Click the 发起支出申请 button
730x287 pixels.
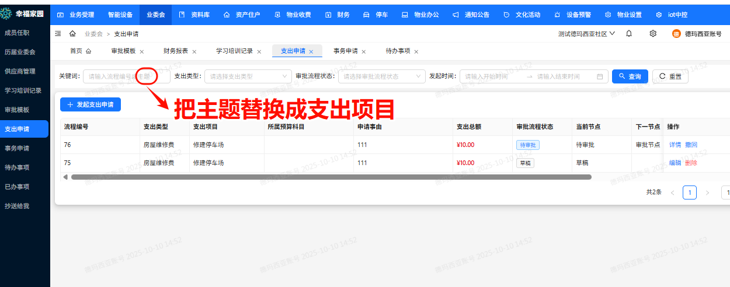coord(91,105)
